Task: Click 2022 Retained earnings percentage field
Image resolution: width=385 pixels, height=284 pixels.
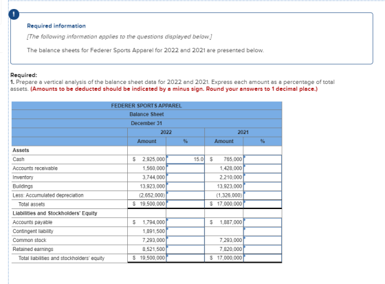Action: tap(186, 249)
